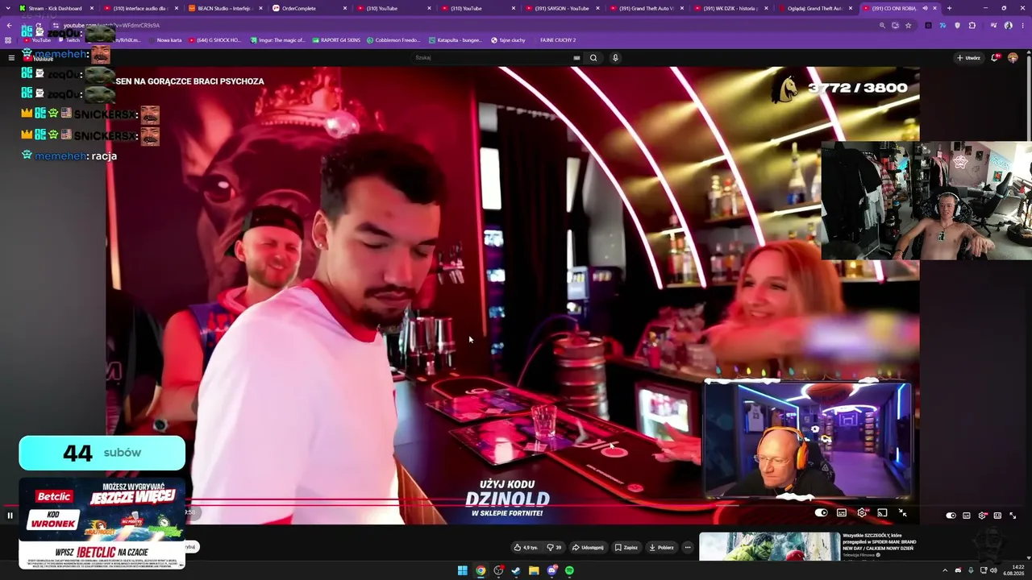Switch to SAYGON - YouTube tab
Image resolution: width=1032 pixels, height=580 pixels.
point(562,8)
